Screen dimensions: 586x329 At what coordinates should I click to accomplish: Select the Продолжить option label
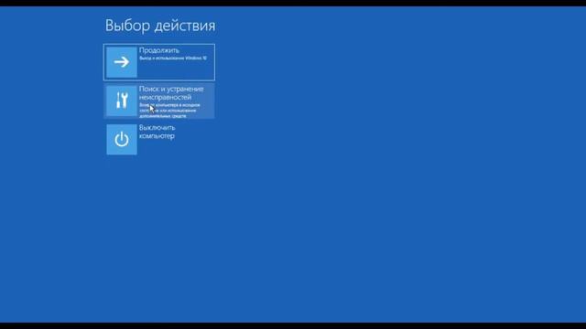pyautogui.click(x=159, y=50)
